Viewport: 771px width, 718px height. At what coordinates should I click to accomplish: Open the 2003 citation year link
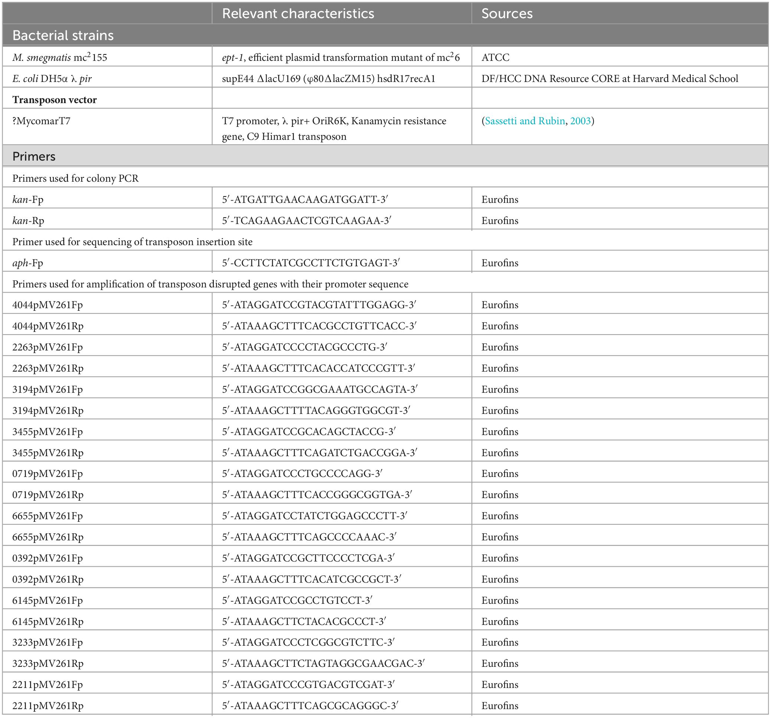[x=580, y=121]
